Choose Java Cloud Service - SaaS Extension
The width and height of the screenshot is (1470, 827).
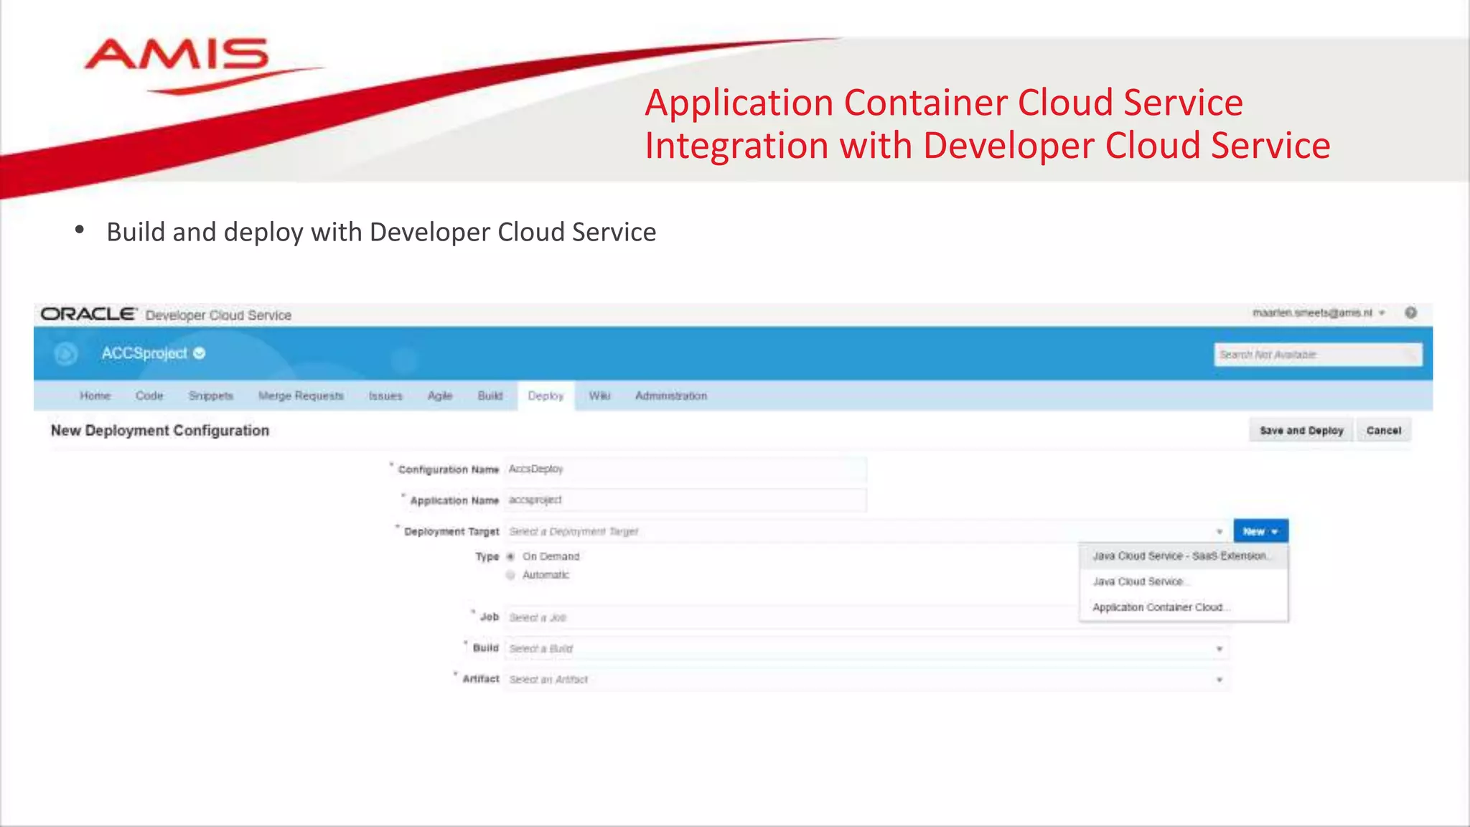[x=1184, y=556]
